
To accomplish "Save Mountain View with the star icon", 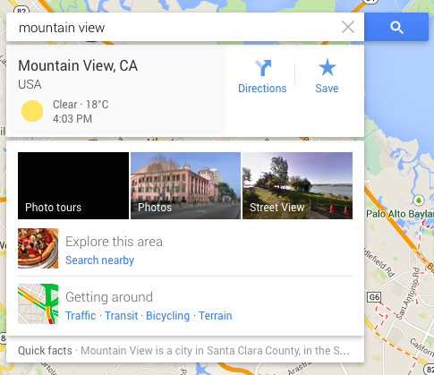I will tap(328, 76).
